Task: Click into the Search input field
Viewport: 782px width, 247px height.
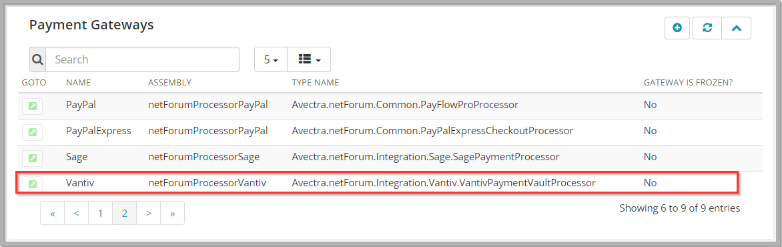Action: coord(143,59)
